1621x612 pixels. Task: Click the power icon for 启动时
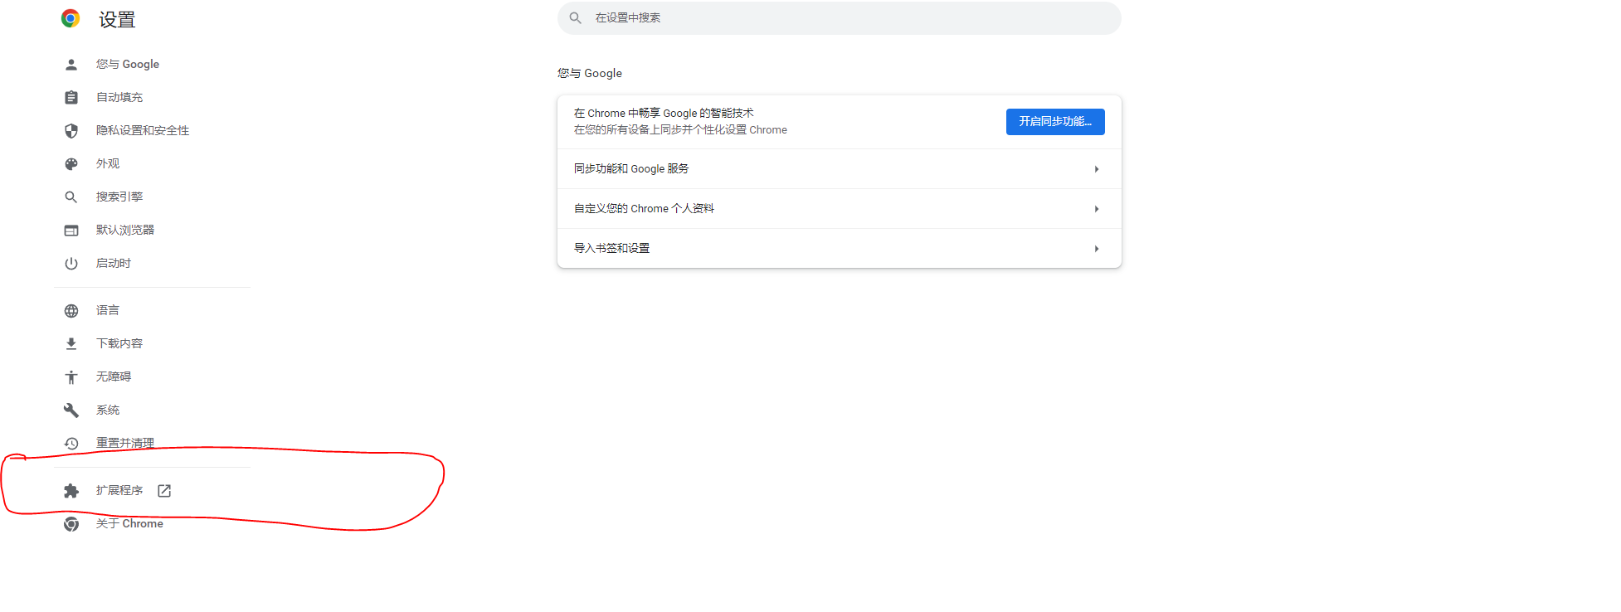click(x=71, y=264)
